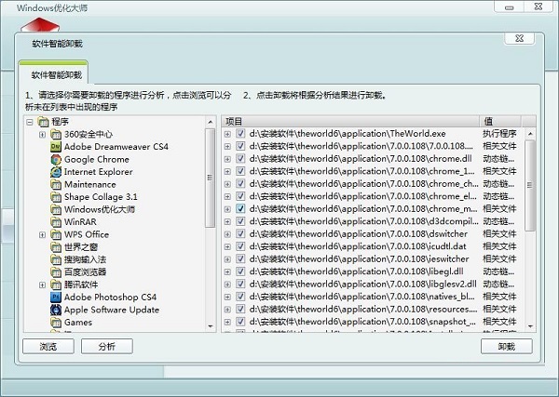Minimize the Windows优化大师 window

pyautogui.click(x=510, y=7)
